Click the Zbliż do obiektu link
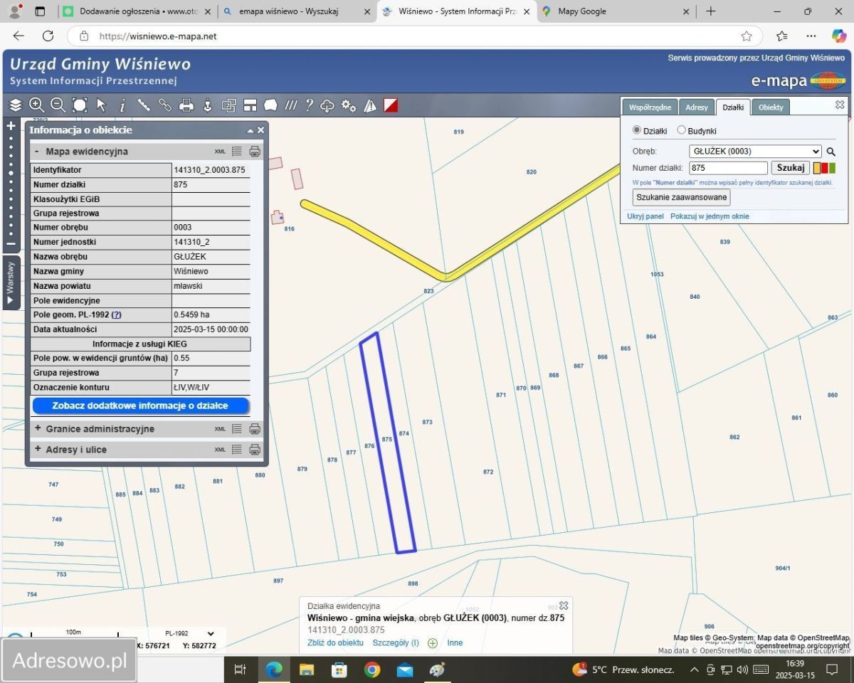The width and height of the screenshot is (854, 683). 335,642
